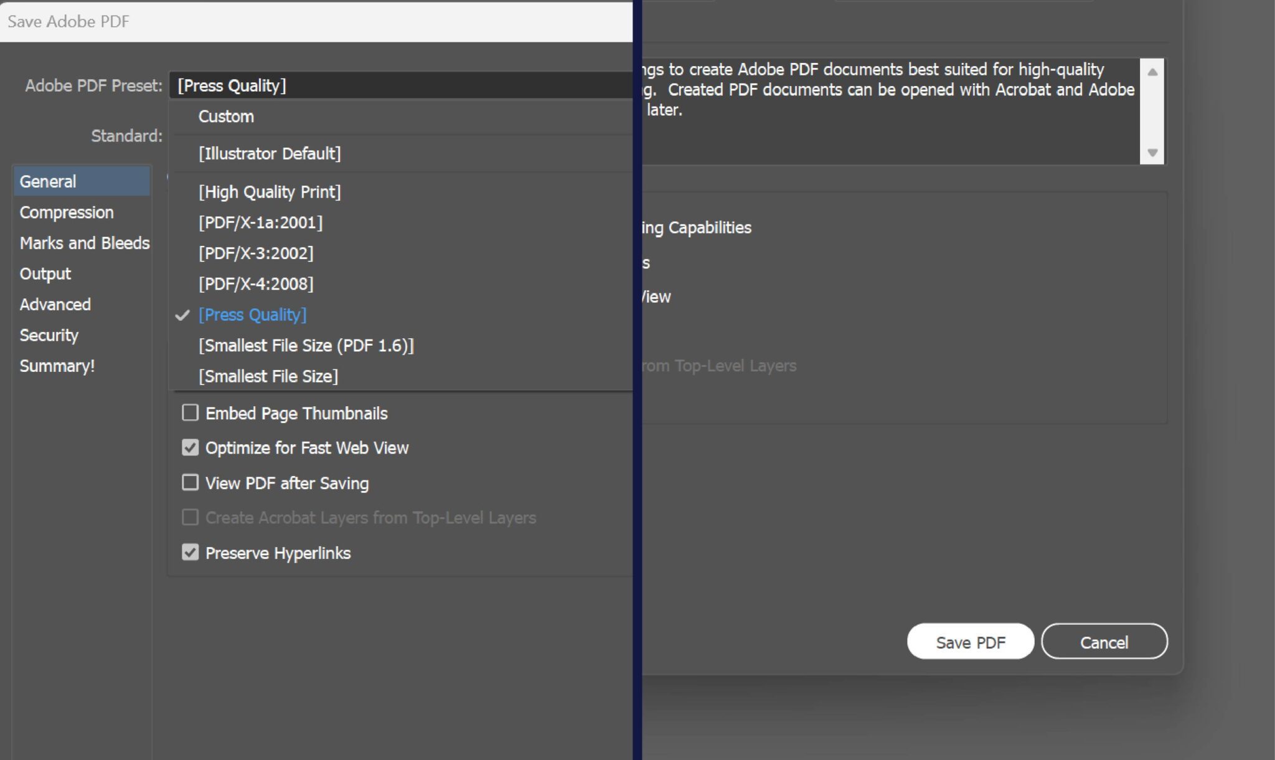Uncheck Optimize for Fast Web View
This screenshot has width=1275, height=760.
(190, 448)
